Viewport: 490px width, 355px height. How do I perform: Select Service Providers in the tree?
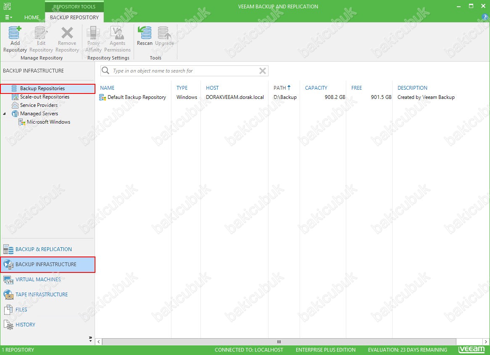point(39,105)
